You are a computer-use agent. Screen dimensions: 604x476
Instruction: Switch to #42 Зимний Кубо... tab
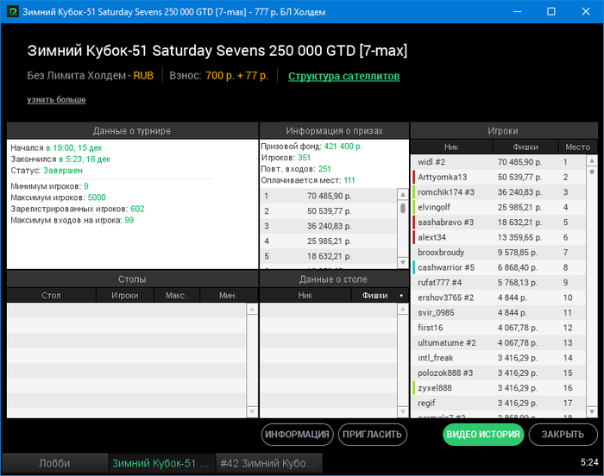(269, 463)
